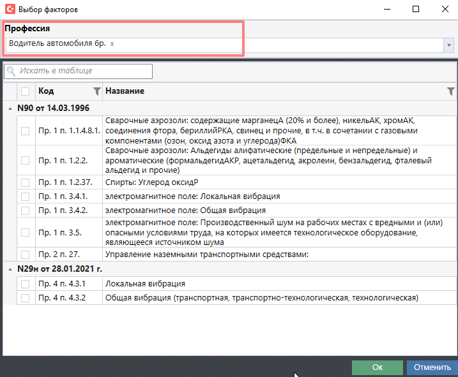Click the filter icon in Код column
Image resolution: width=458 pixels, height=377 pixels.
tap(96, 91)
